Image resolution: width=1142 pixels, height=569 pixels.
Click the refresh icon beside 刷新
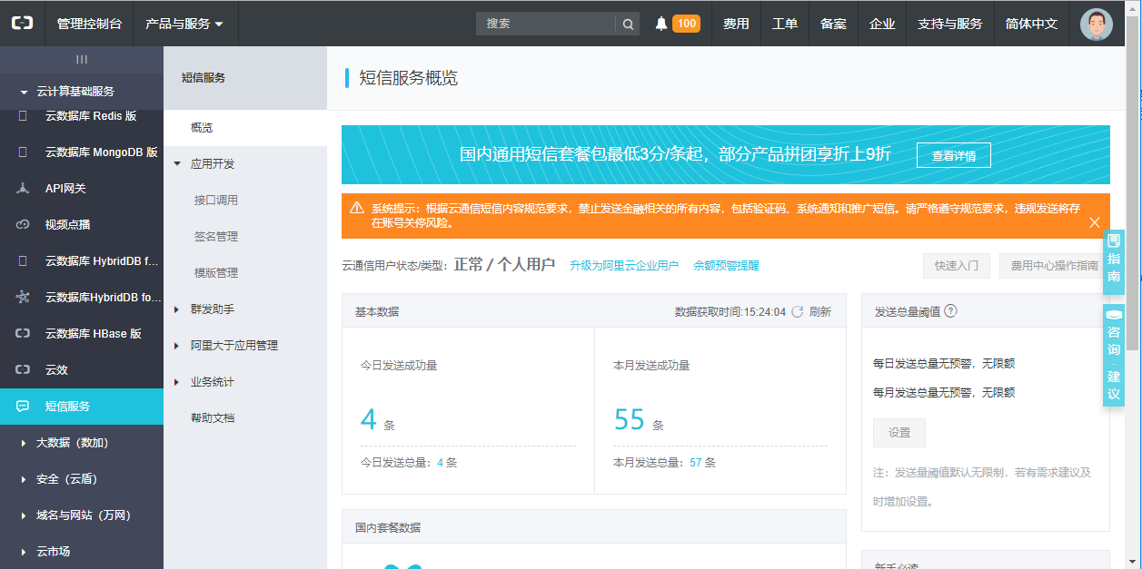pos(797,311)
